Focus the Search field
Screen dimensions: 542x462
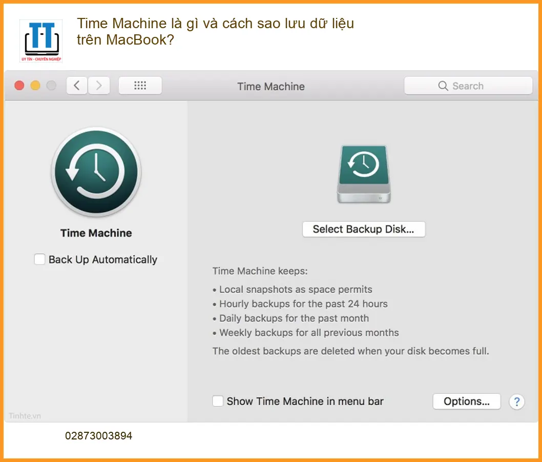coord(468,86)
